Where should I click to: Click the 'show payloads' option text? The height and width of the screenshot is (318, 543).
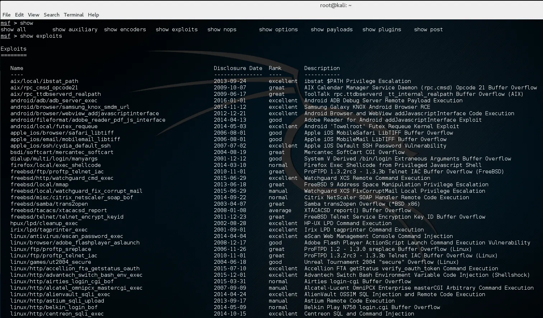331,29
